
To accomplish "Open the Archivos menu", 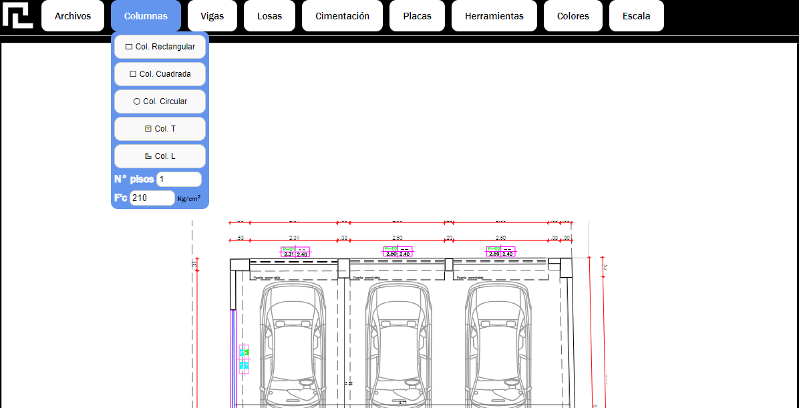I will 73,16.
